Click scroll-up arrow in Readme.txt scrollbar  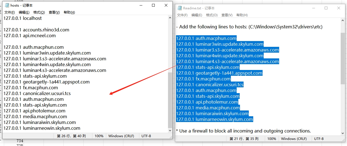click(343, 21)
